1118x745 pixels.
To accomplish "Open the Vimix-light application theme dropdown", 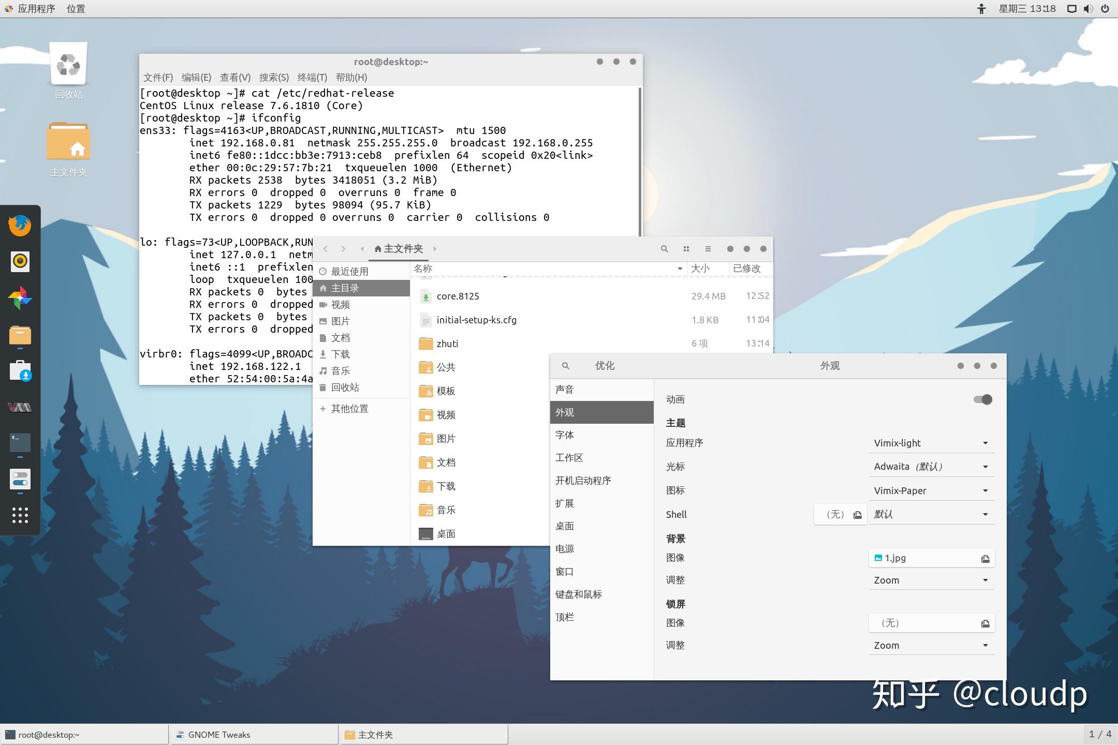I will click(931, 443).
